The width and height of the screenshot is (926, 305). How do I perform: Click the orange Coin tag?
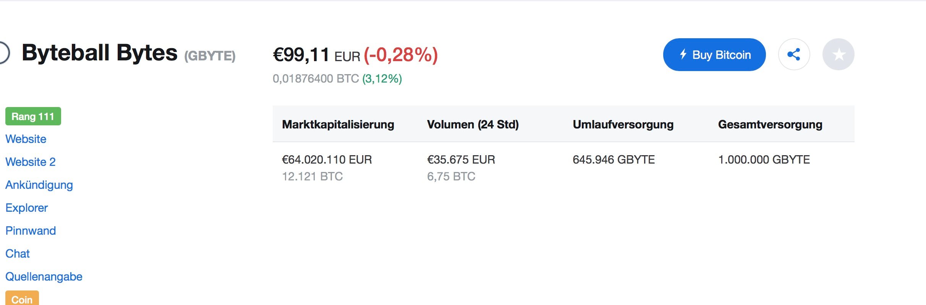coord(22,299)
